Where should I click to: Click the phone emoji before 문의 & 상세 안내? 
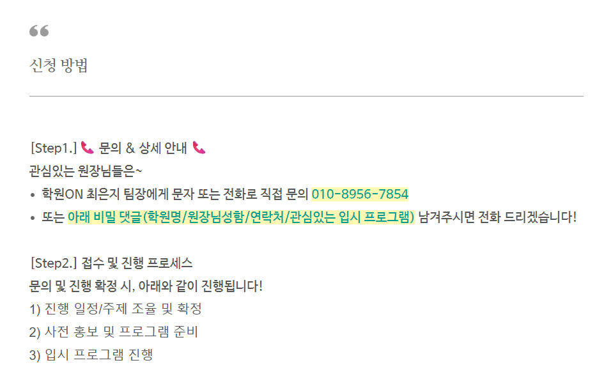click(x=88, y=148)
